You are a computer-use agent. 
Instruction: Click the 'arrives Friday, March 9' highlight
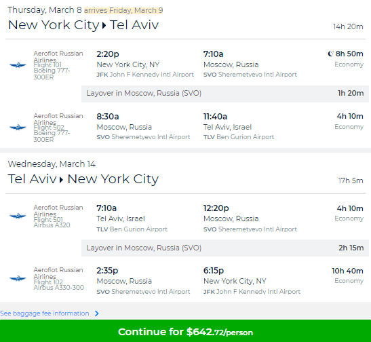[x=123, y=10]
